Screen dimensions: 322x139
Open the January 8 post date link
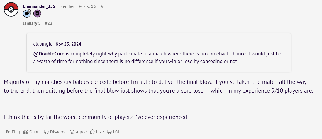coord(32,23)
